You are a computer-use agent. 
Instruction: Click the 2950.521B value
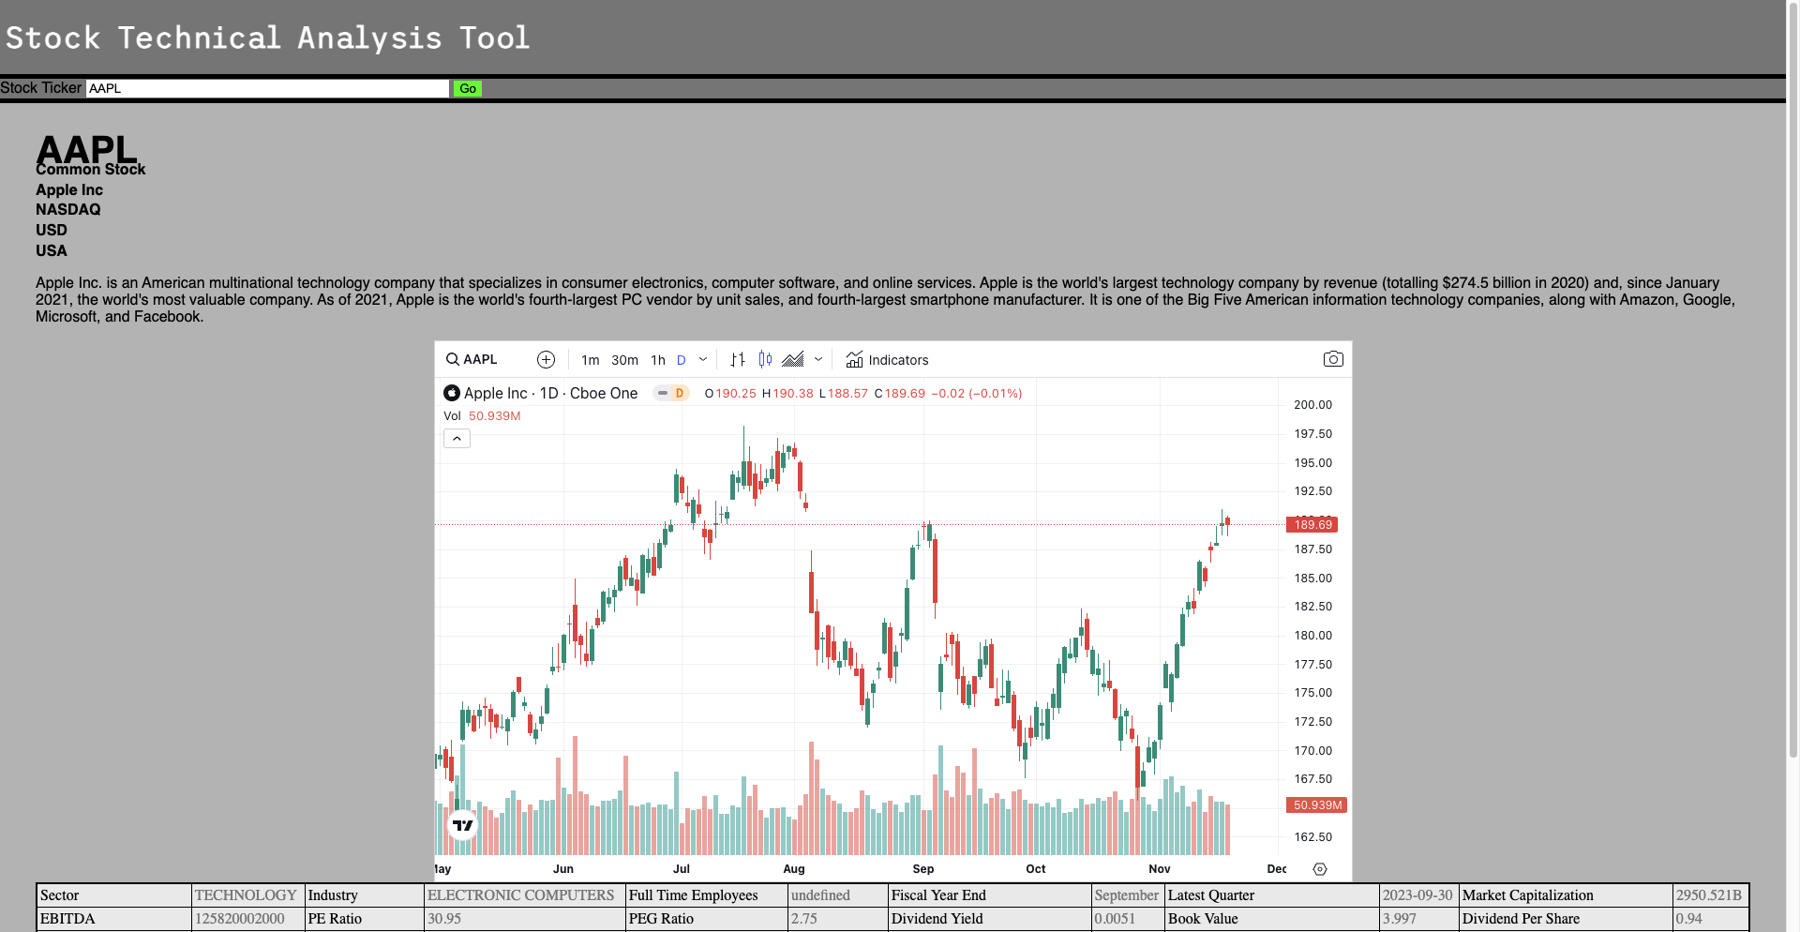pos(1710,895)
